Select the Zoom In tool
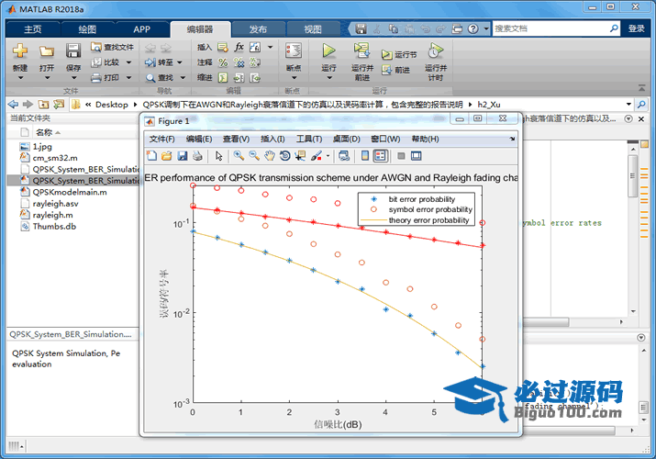656x459 pixels. tap(239, 156)
